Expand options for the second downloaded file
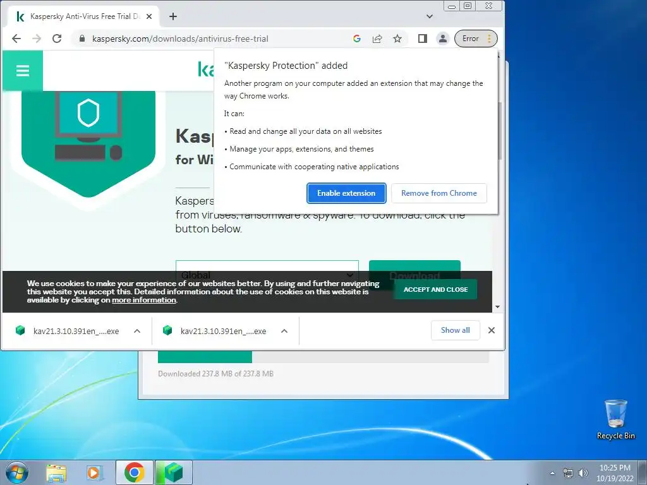 click(x=284, y=331)
